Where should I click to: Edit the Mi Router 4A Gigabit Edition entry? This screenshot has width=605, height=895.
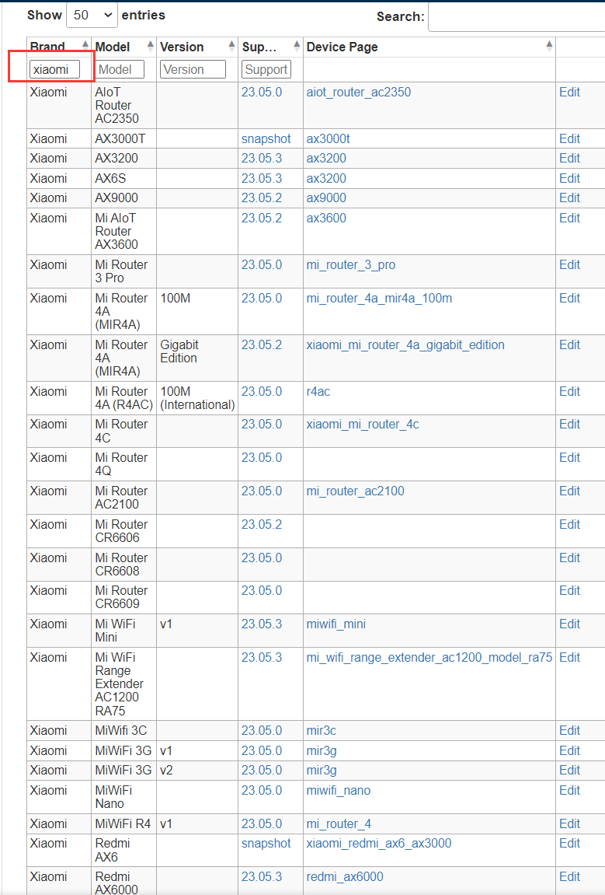click(x=569, y=344)
